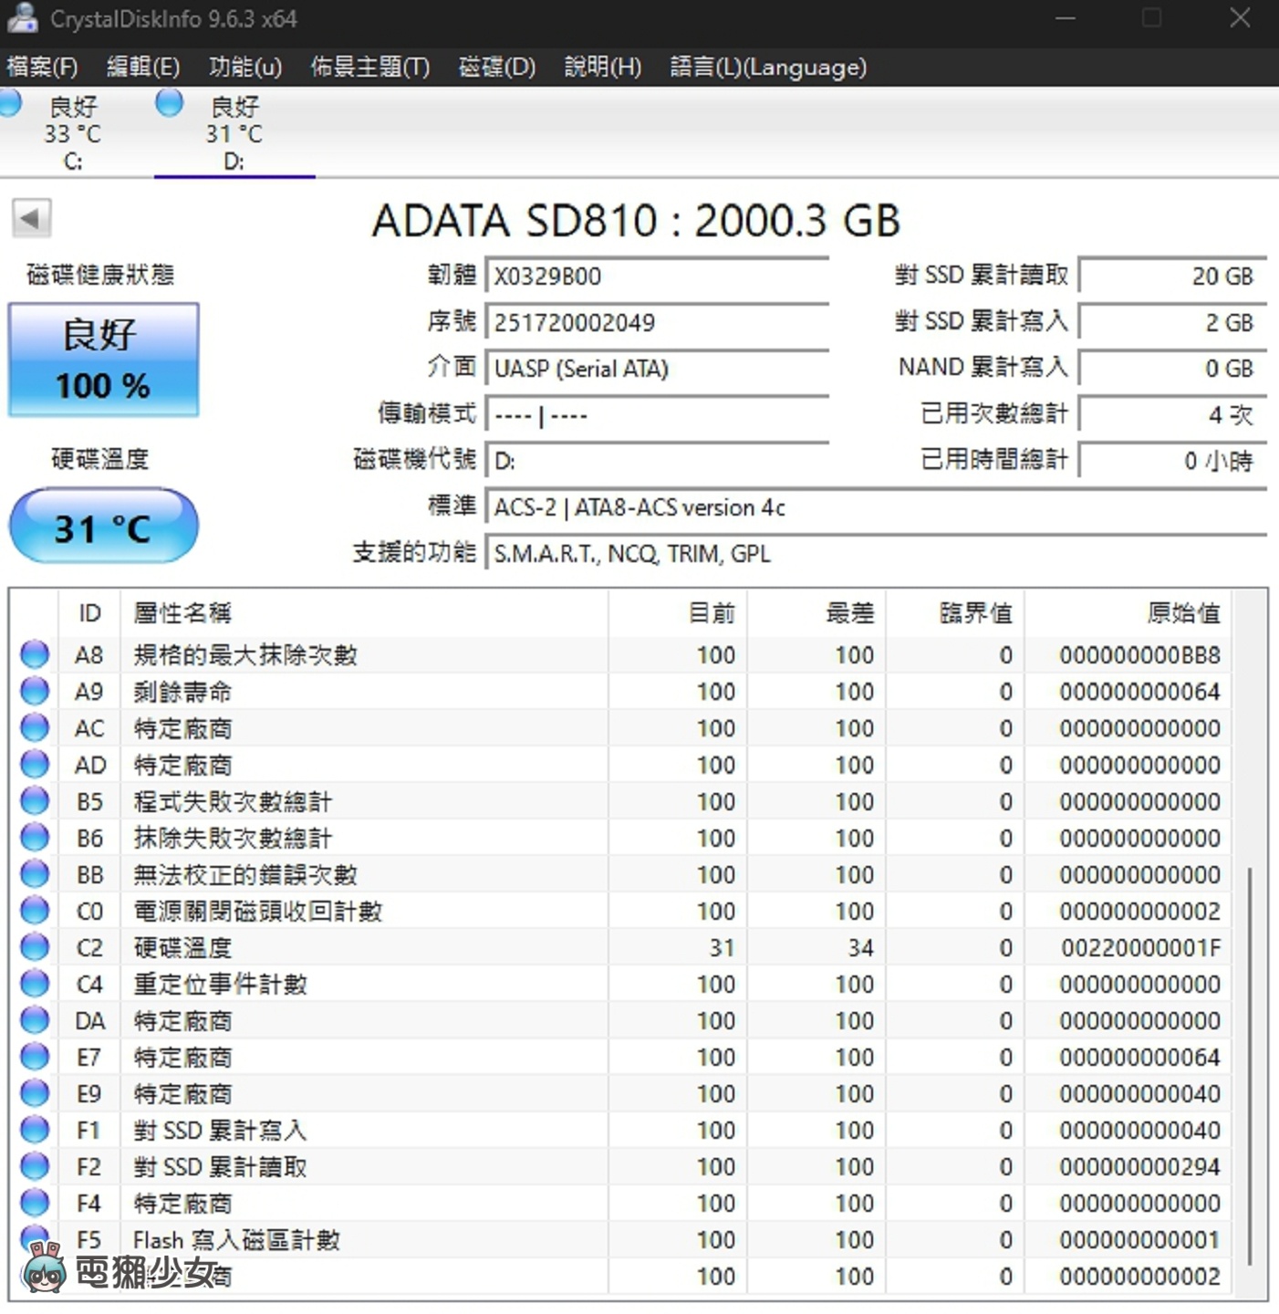The height and width of the screenshot is (1314, 1279).
Task: Select the 剩餘壽命 attribute row
Action: 620,691
